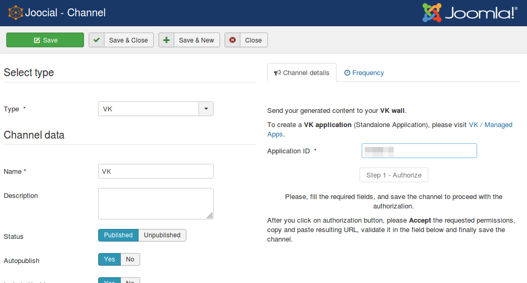Click the Save & Close label
The height and width of the screenshot is (283, 527).
(129, 40)
